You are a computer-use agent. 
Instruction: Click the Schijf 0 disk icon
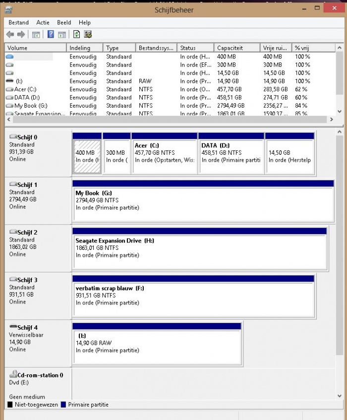tap(13, 136)
